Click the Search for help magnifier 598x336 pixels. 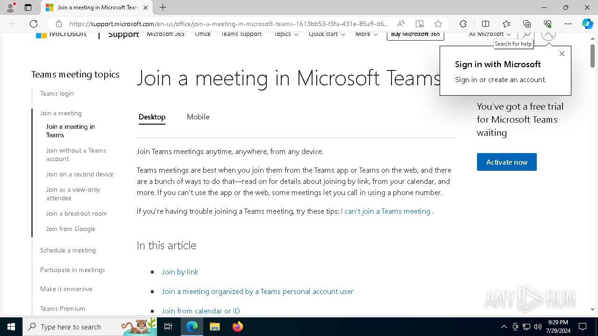pyautogui.click(x=526, y=35)
